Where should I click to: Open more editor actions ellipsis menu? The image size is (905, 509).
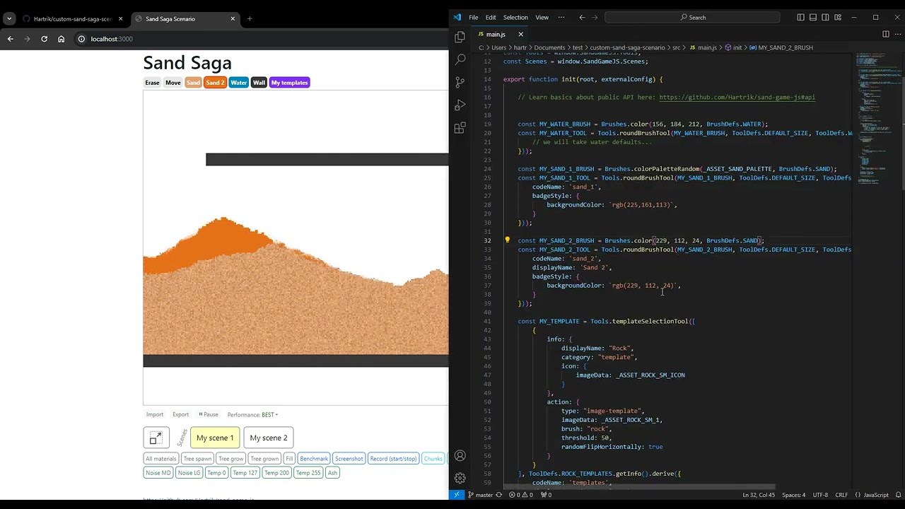[x=898, y=34]
